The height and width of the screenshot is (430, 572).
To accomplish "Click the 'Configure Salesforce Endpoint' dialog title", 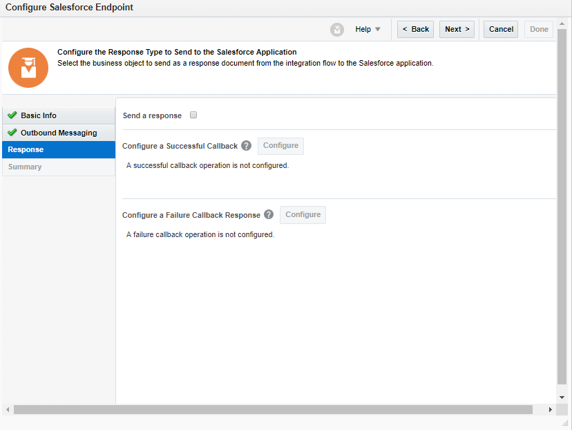I will tap(69, 8).
